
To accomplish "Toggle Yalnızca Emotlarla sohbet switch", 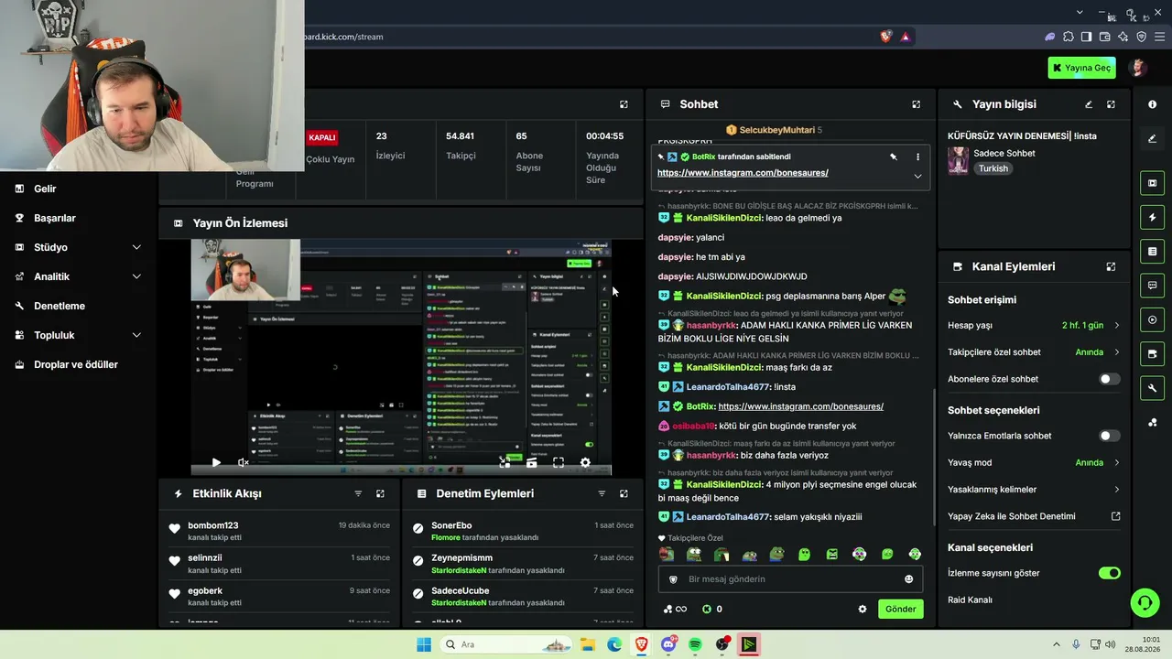I will point(1109,436).
